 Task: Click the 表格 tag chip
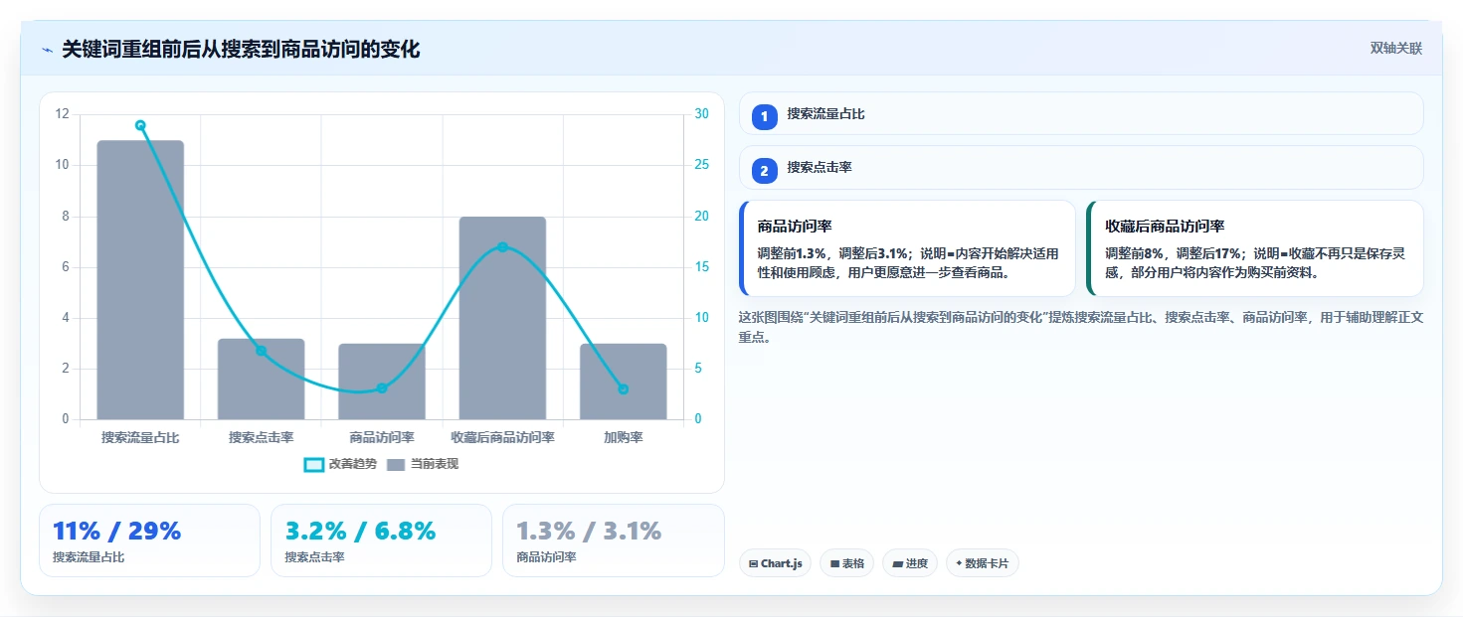tap(847, 563)
